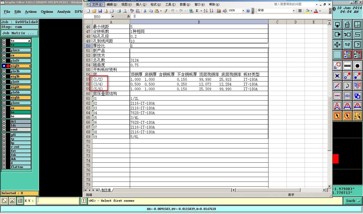Click the Chart Wizard icon
The width and height of the screenshot is (363, 214).
[x=219, y=11]
